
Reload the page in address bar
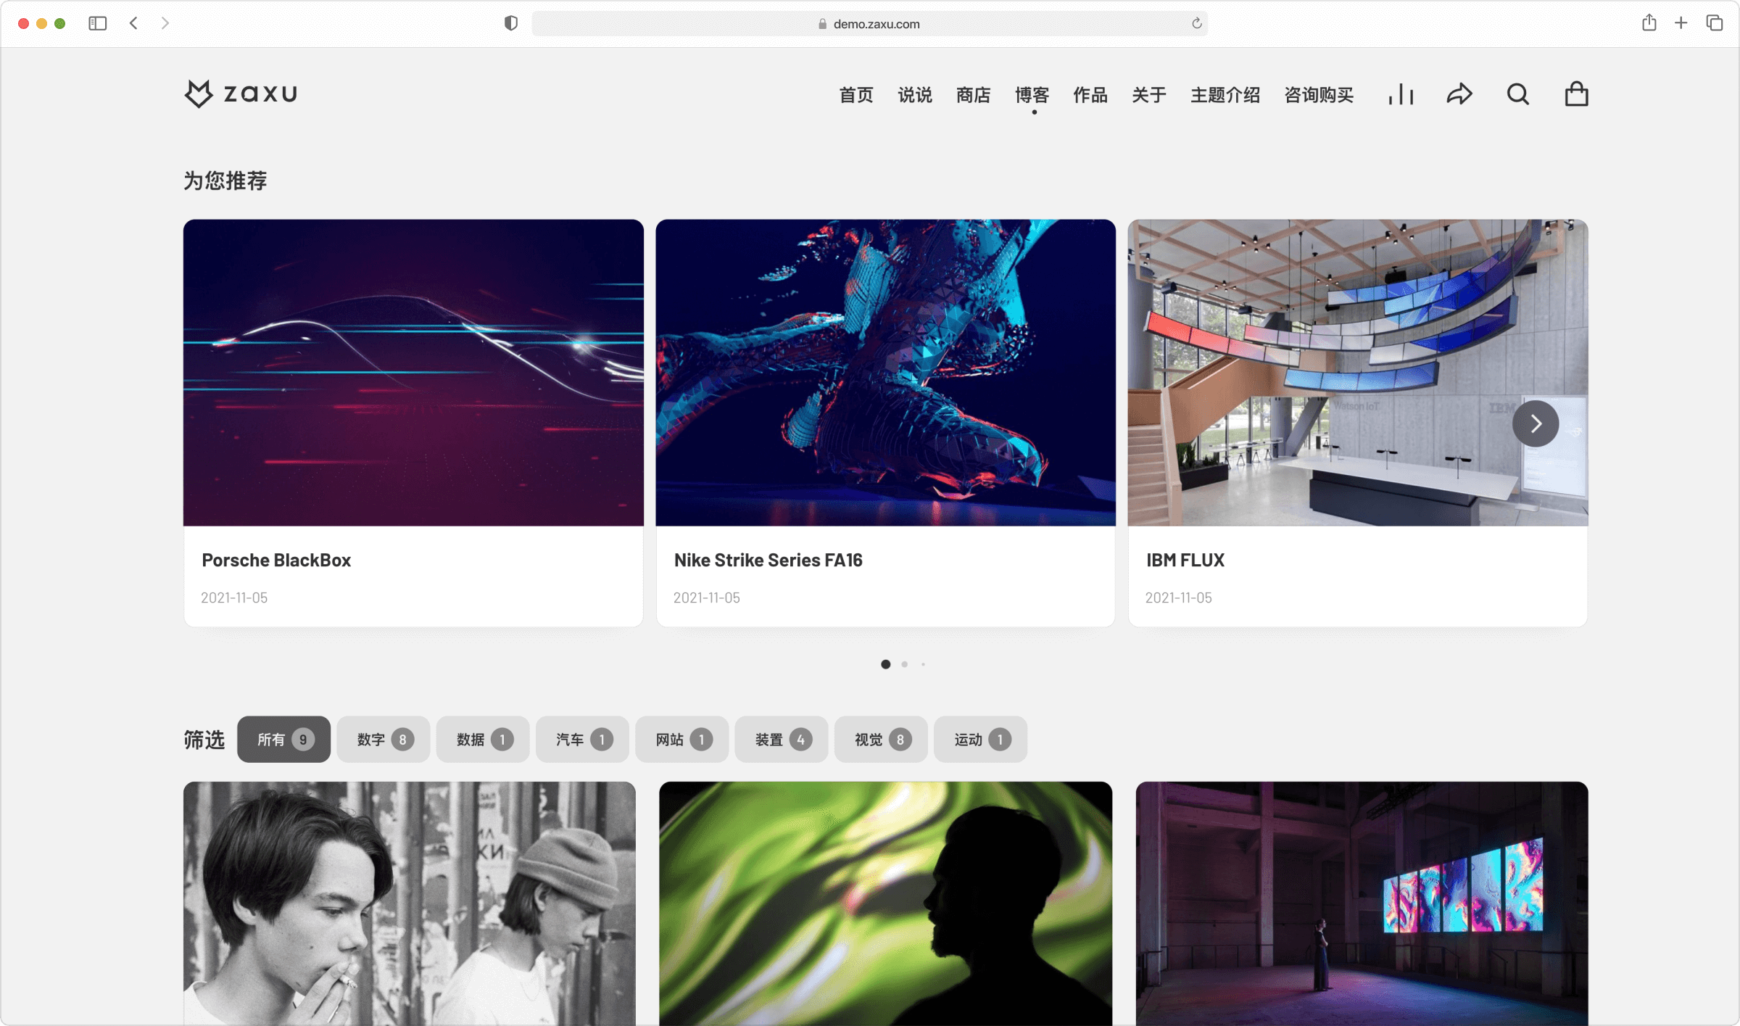coord(1196,24)
